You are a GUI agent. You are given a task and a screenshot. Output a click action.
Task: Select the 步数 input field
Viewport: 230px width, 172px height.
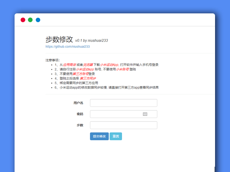[123, 125]
